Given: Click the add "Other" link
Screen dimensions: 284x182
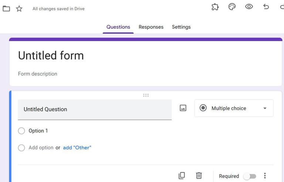Looking at the screenshot, I should [x=77, y=148].
